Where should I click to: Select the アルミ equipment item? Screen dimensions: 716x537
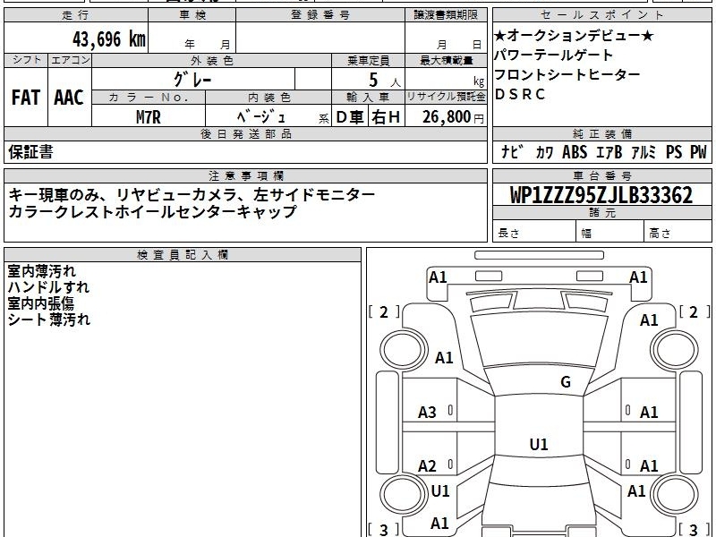click(644, 152)
